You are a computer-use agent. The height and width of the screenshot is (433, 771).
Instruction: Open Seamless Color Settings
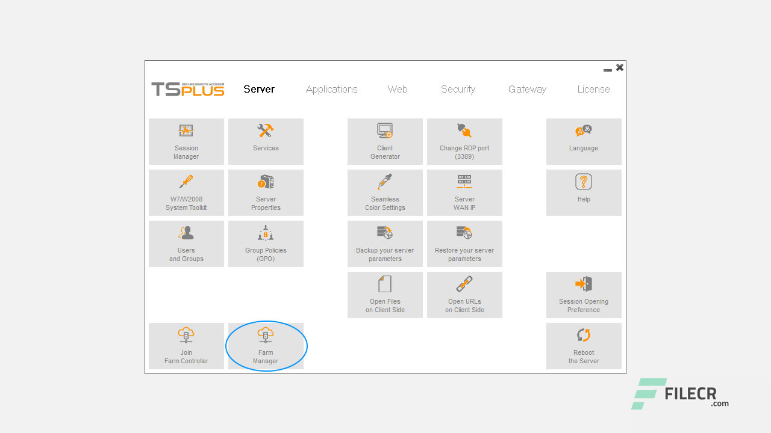tap(385, 192)
